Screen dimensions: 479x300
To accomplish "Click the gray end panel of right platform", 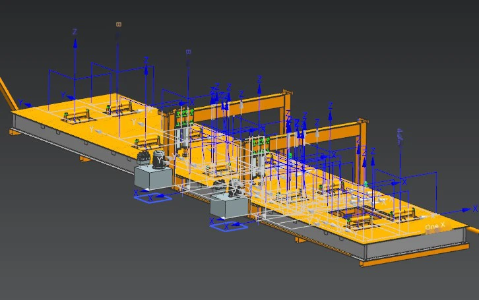I will pos(417,242).
